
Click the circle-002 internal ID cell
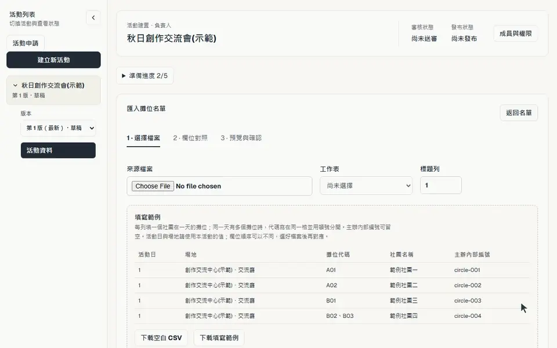[468, 285]
